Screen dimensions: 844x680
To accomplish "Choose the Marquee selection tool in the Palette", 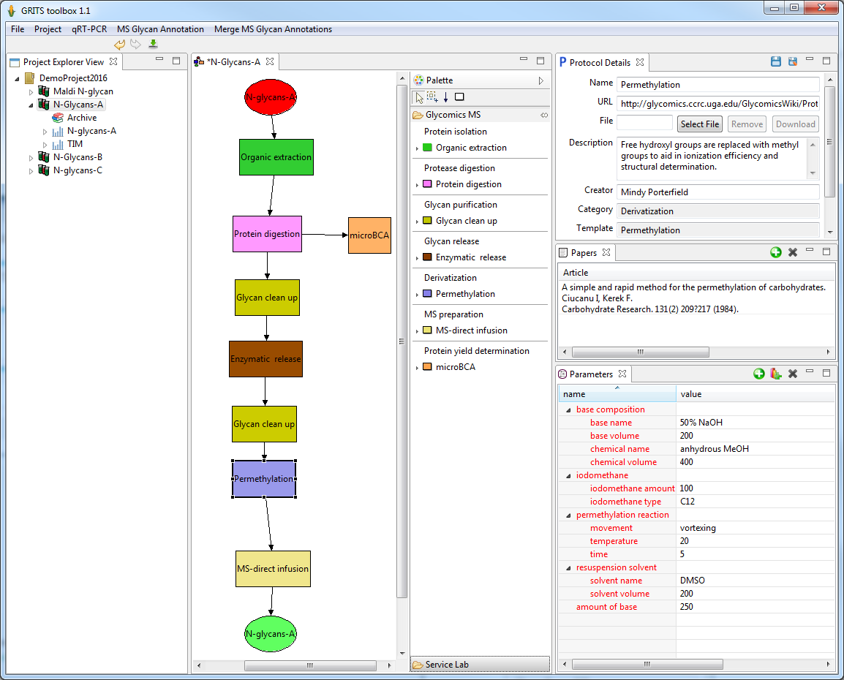I will 432,97.
